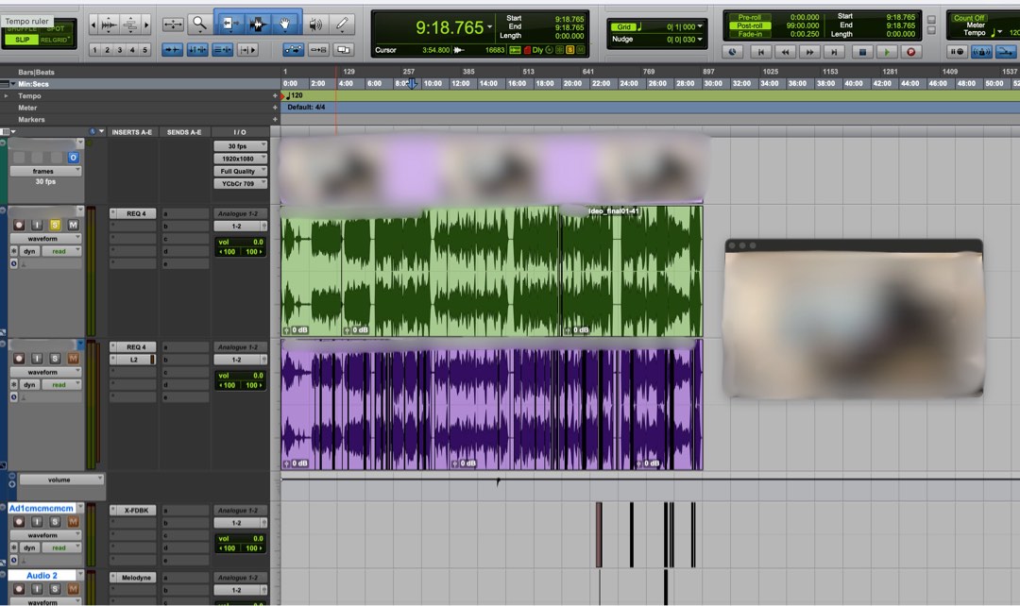
Task: Toggle Tab to Transients button
Action: tap(172, 49)
